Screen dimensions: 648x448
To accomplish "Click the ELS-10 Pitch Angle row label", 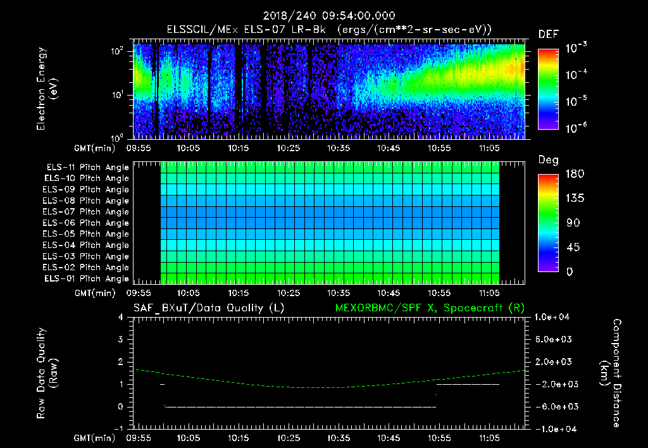I will pyautogui.click(x=87, y=178).
